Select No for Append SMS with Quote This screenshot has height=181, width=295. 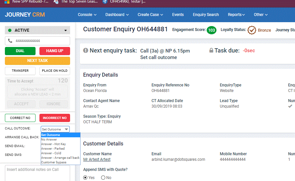tap(103, 177)
